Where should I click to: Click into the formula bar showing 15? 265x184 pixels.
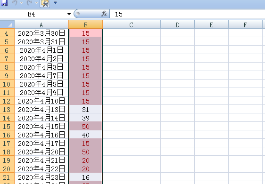187,14
